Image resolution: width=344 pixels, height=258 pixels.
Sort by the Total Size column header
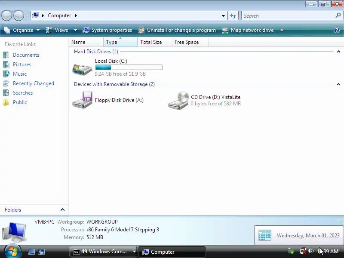[155, 42]
